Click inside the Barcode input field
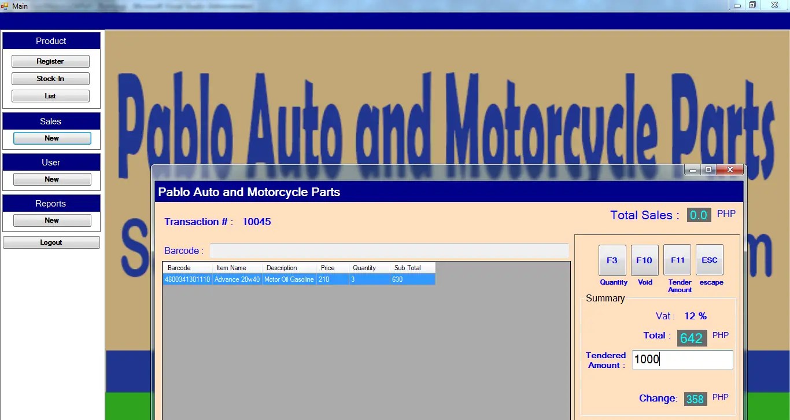This screenshot has width=790, height=420. click(x=389, y=250)
